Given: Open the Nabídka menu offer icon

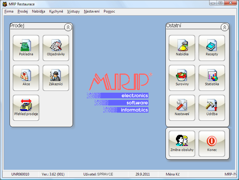Looking at the screenshot, I should [182, 48].
